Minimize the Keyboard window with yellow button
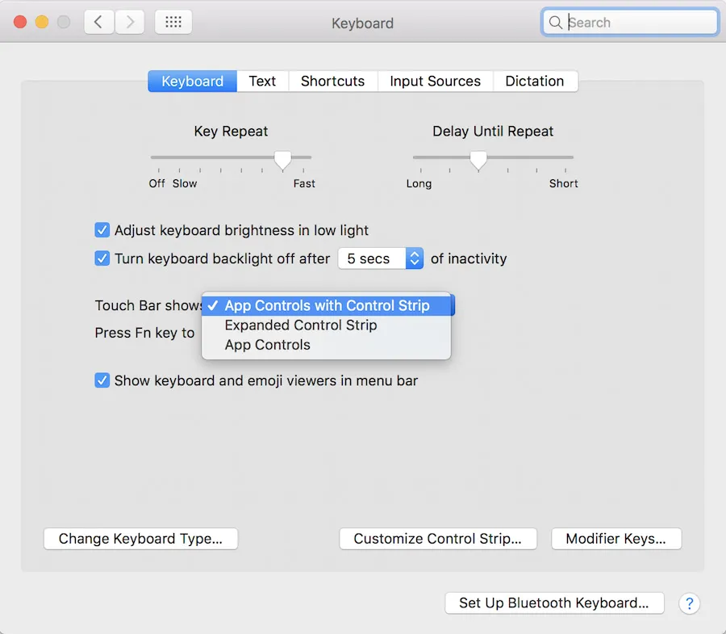Image resolution: width=726 pixels, height=634 pixels. tap(42, 22)
